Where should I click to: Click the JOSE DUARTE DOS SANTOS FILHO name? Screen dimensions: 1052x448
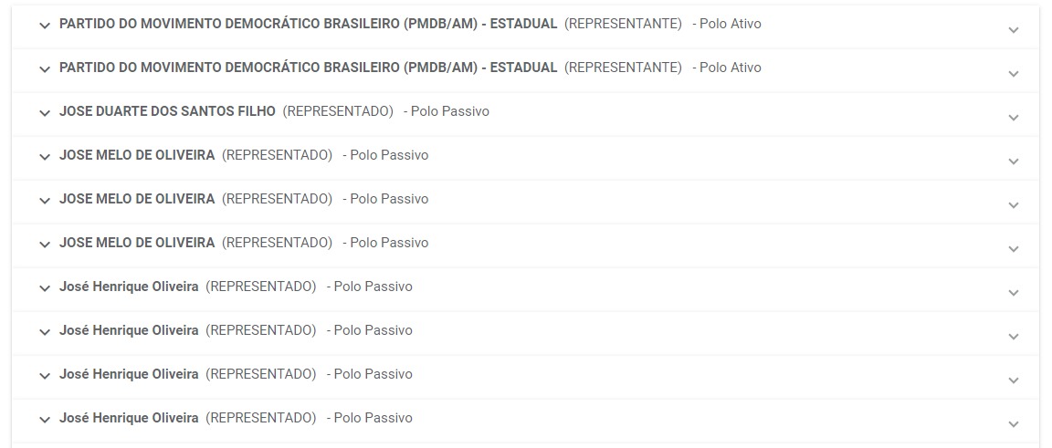click(167, 111)
